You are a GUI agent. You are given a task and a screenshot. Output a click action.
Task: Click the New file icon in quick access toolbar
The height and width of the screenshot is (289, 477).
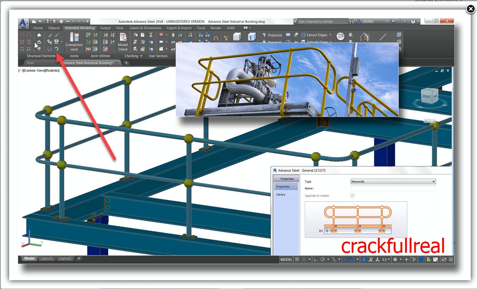pyautogui.click(x=34, y=21)
